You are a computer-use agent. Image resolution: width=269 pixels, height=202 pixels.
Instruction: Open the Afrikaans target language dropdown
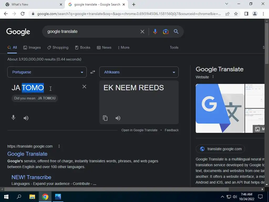[x=139, y=72]
